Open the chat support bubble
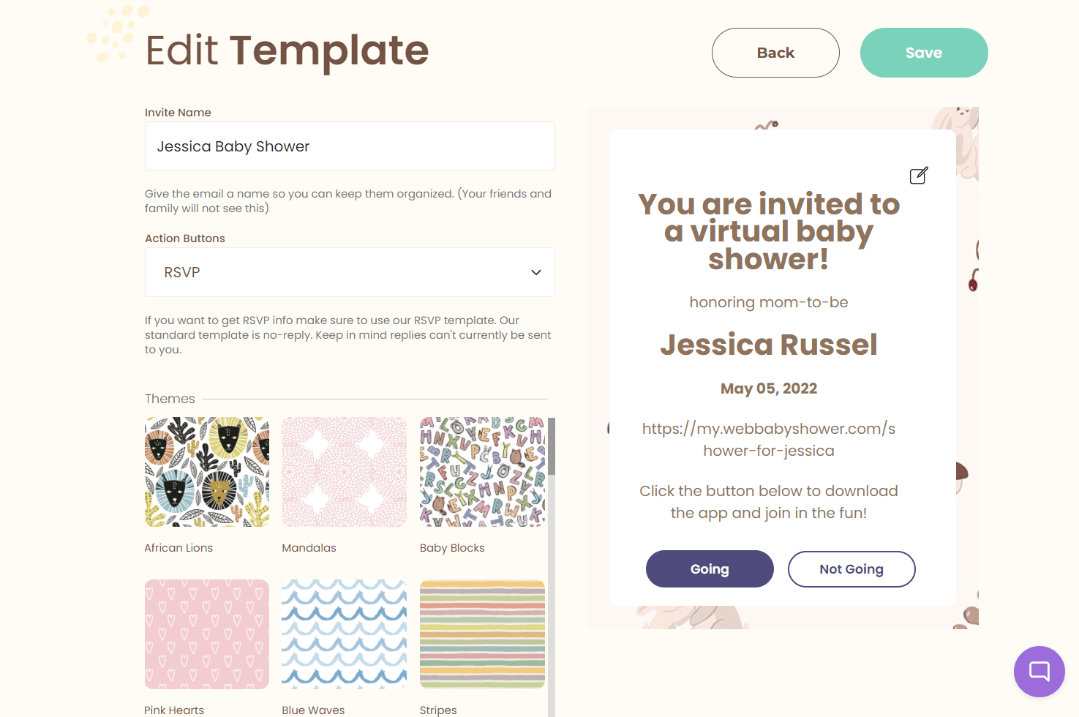 pyautogui.click(x=1039, y=671)
